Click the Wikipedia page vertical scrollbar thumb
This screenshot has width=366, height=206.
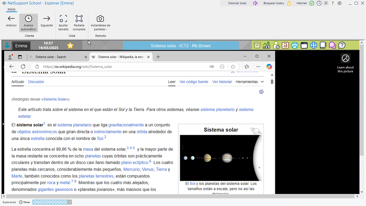(x=272, y=81)
